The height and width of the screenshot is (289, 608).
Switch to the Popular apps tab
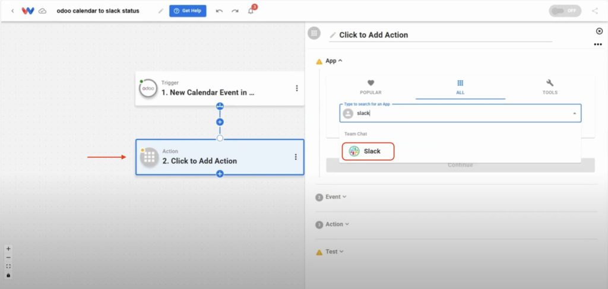[370, 88]
